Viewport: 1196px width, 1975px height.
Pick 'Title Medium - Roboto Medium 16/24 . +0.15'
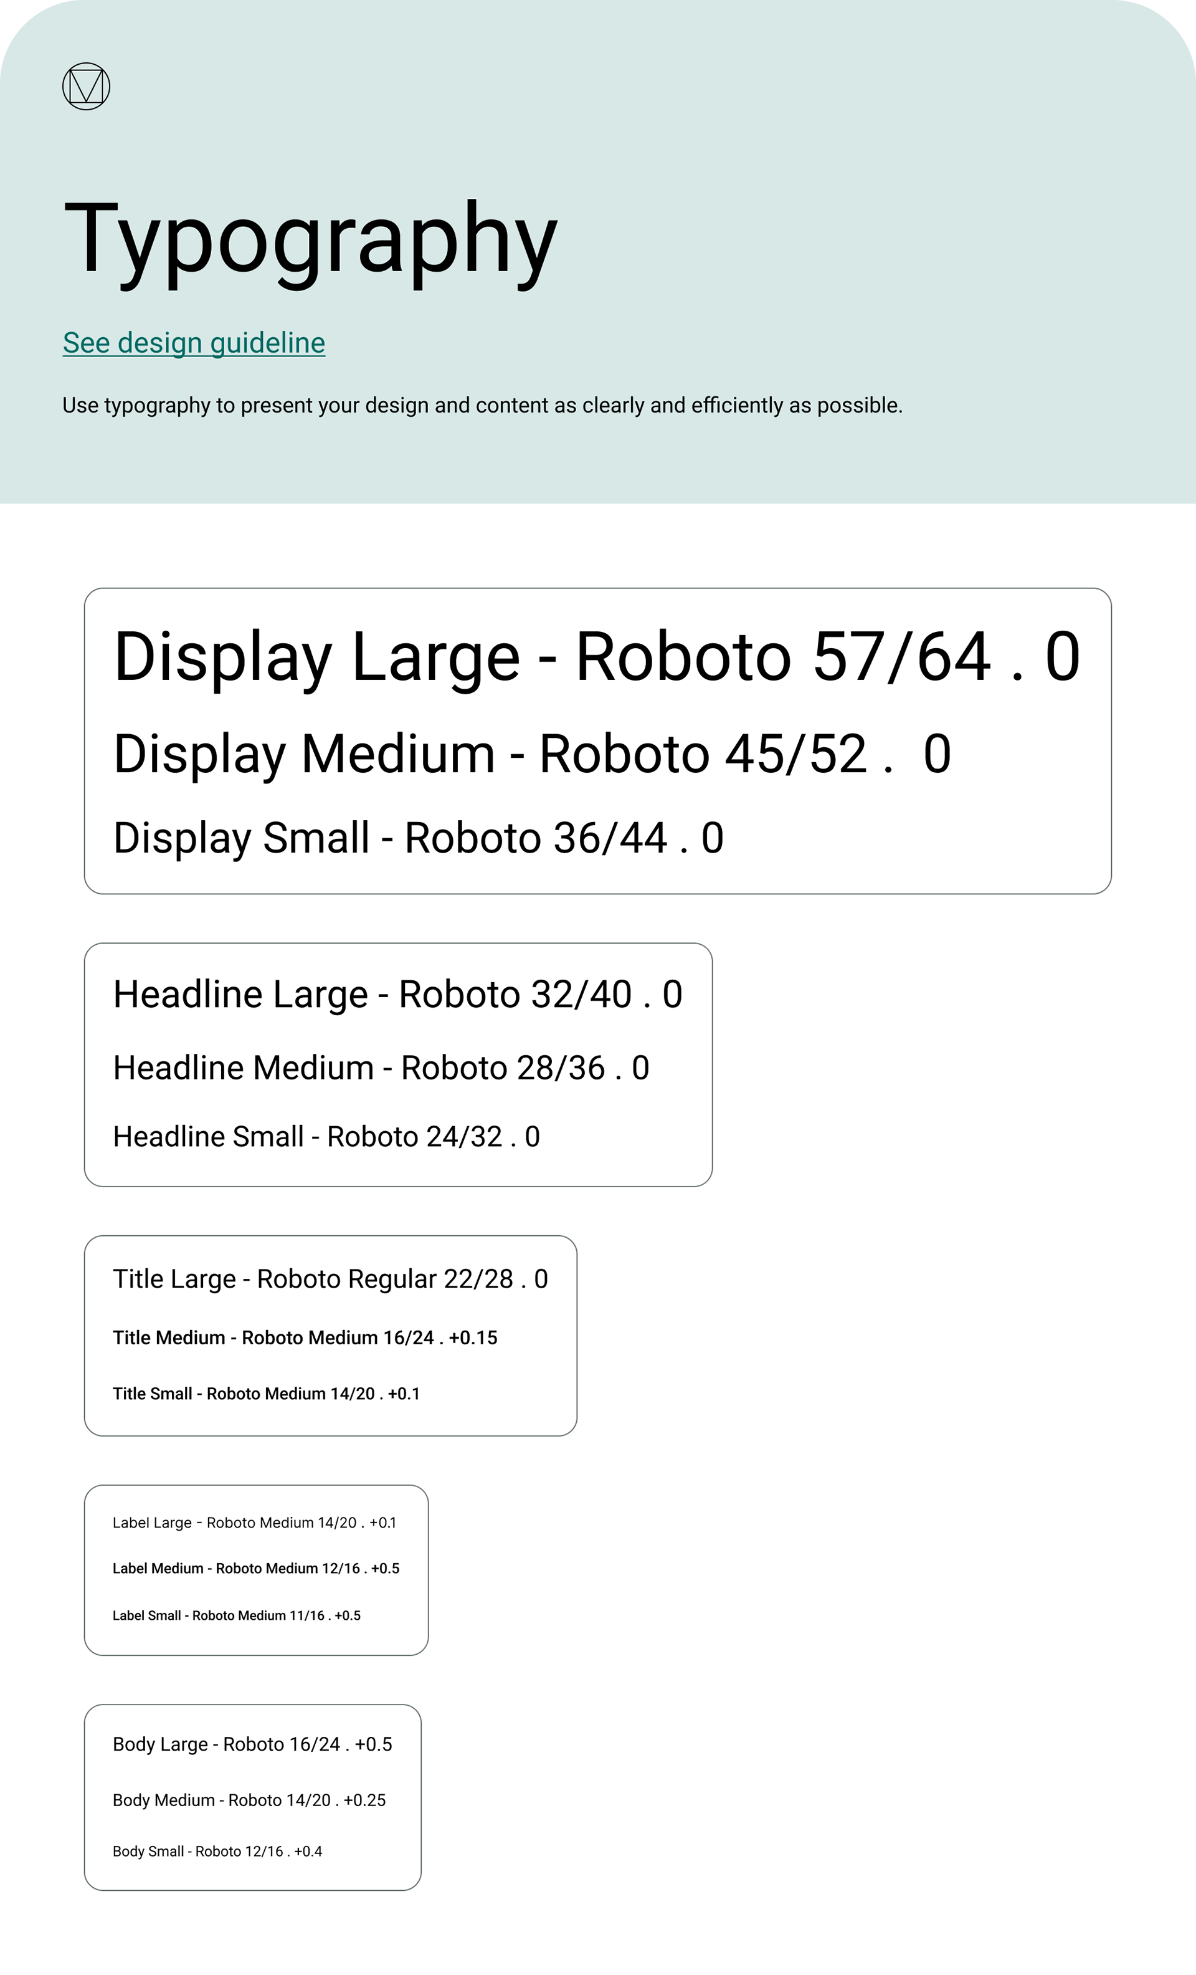305,1338
